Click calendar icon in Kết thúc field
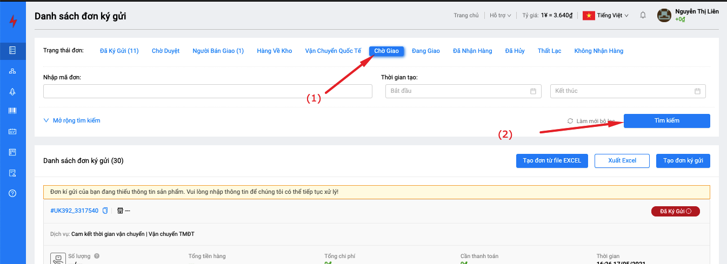This screenshot has height=264, width=727. point(697,91)
